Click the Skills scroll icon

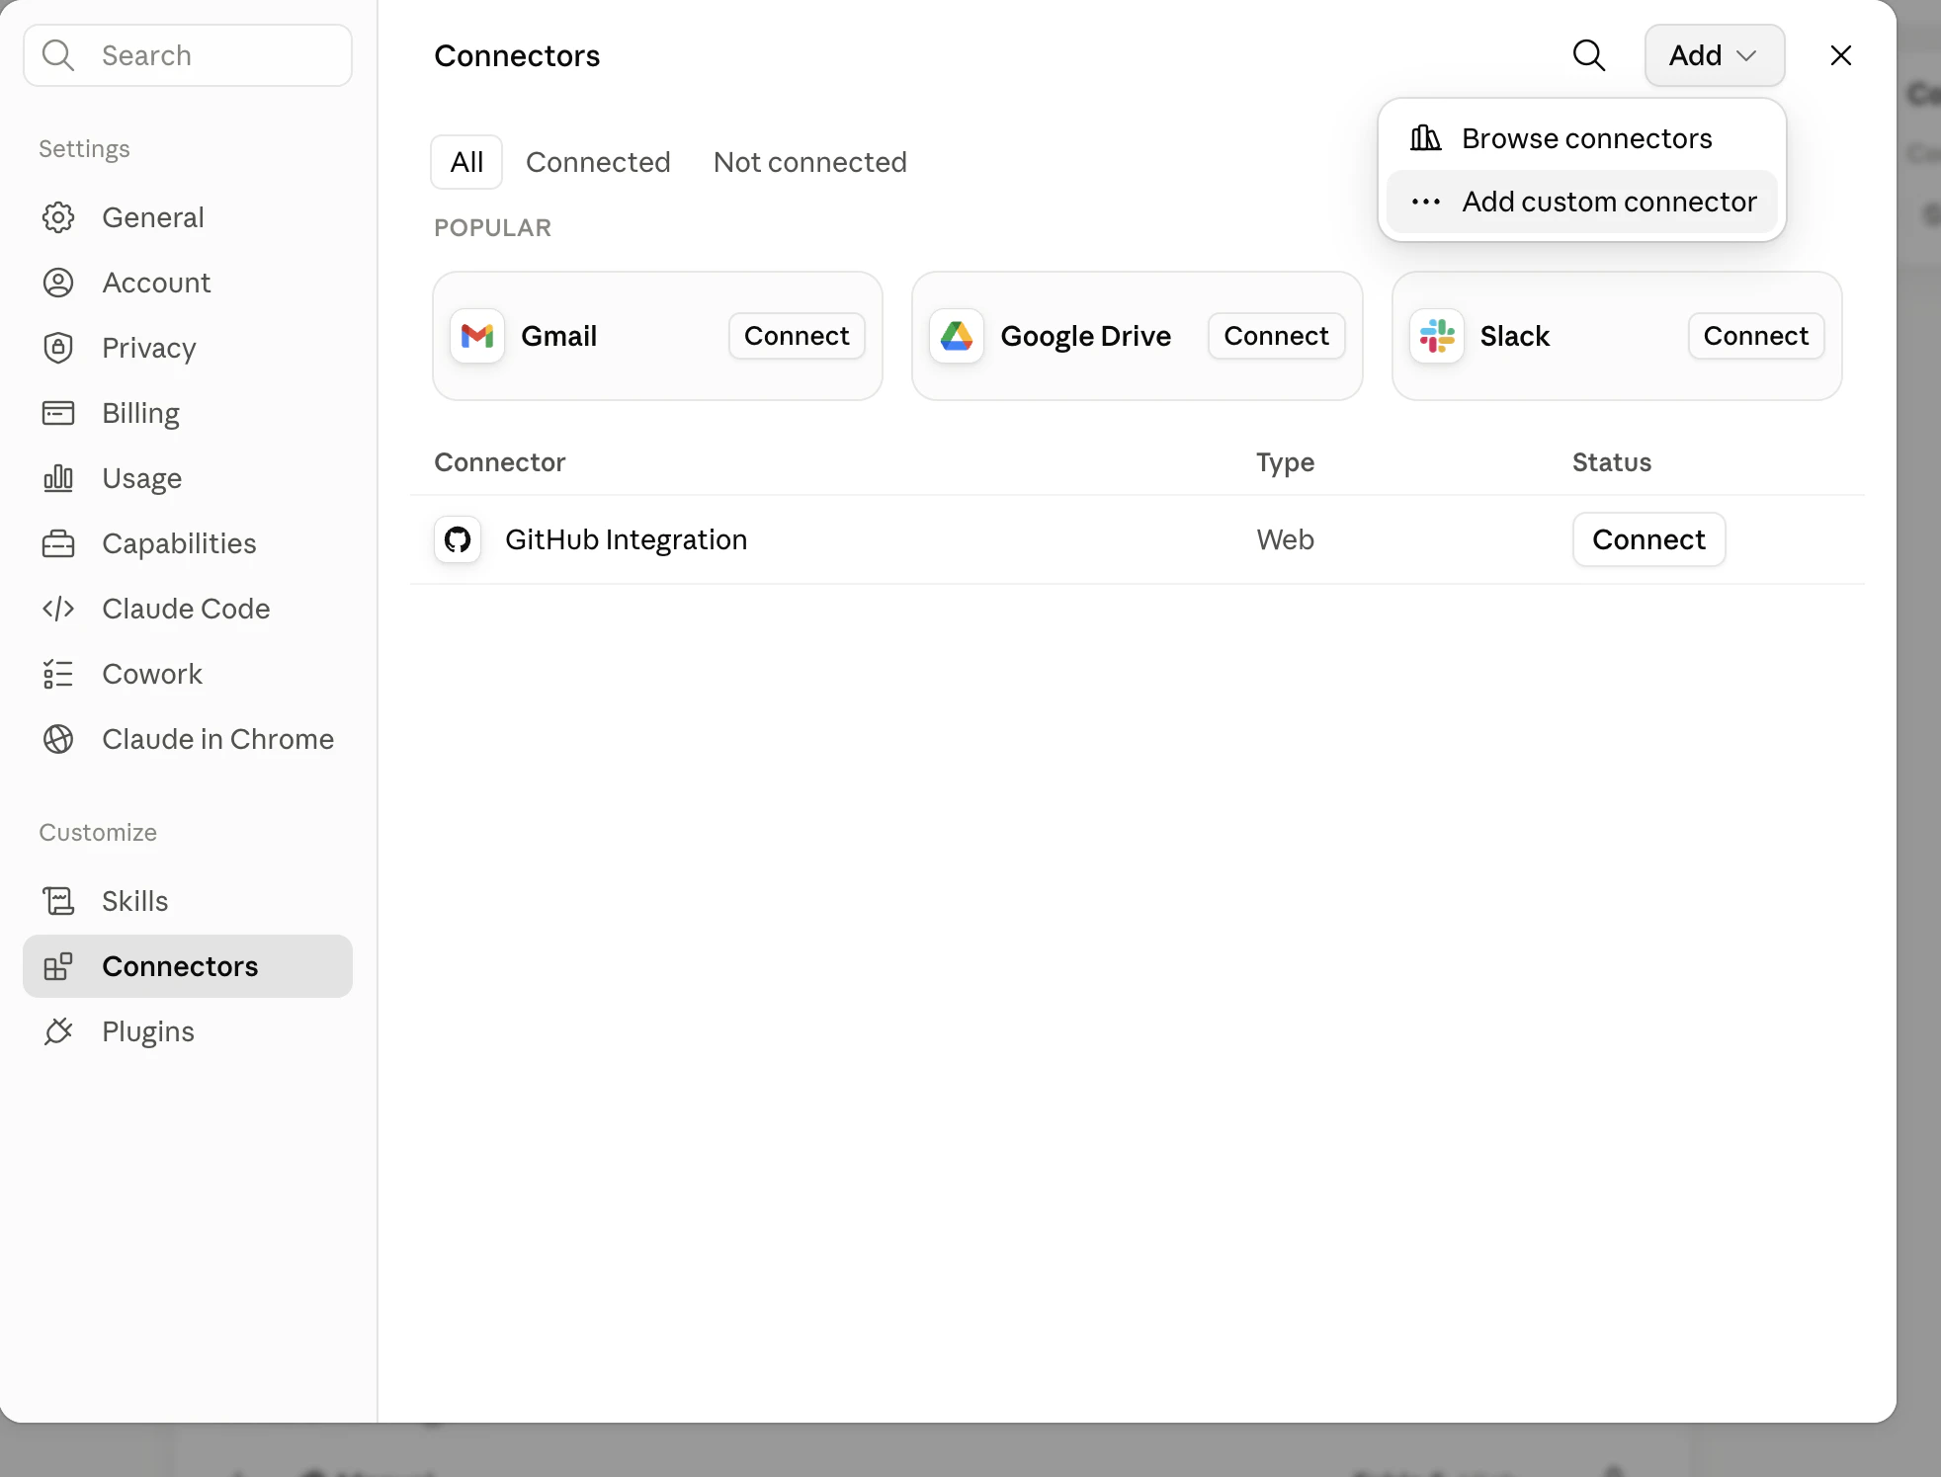point(58,901)
